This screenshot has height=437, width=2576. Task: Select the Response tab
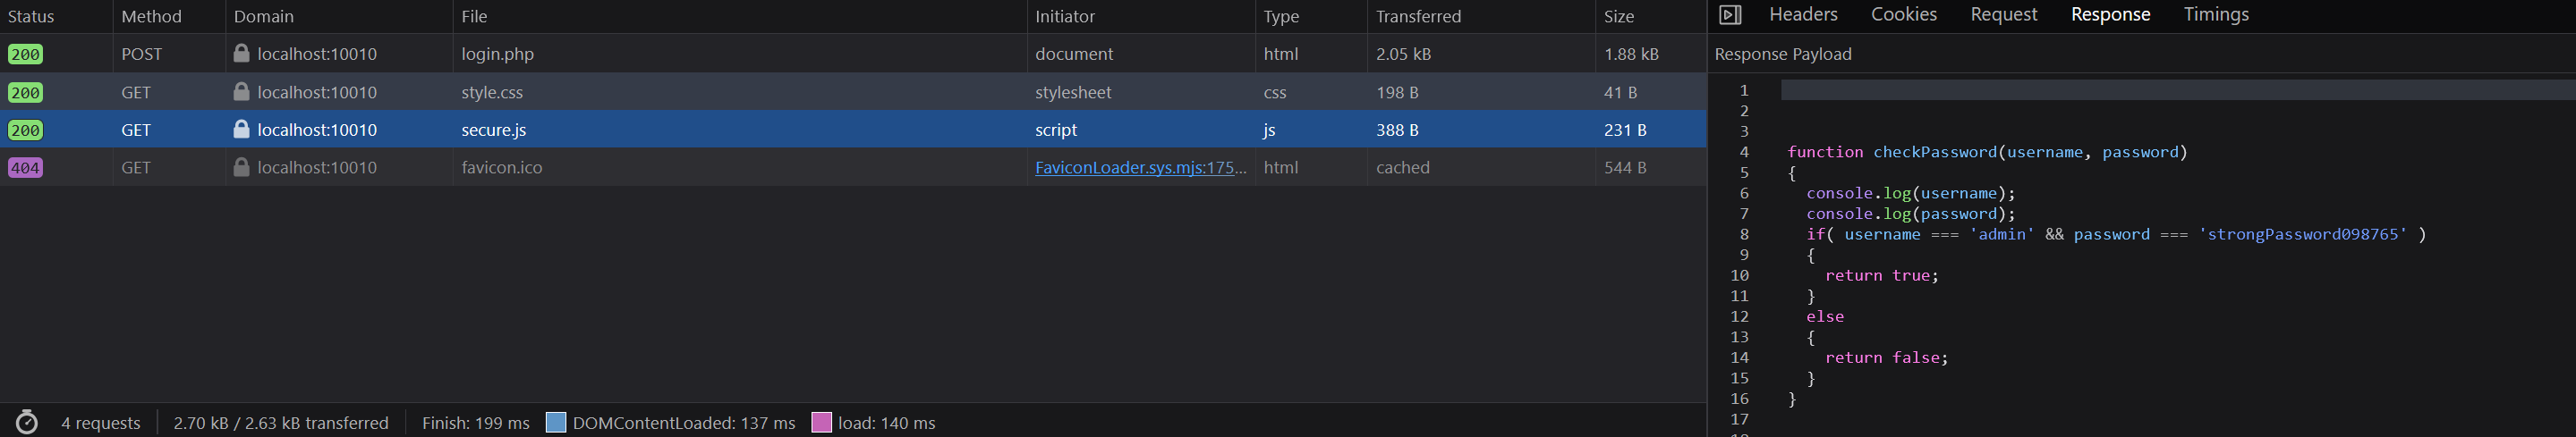pos(2110,14)
